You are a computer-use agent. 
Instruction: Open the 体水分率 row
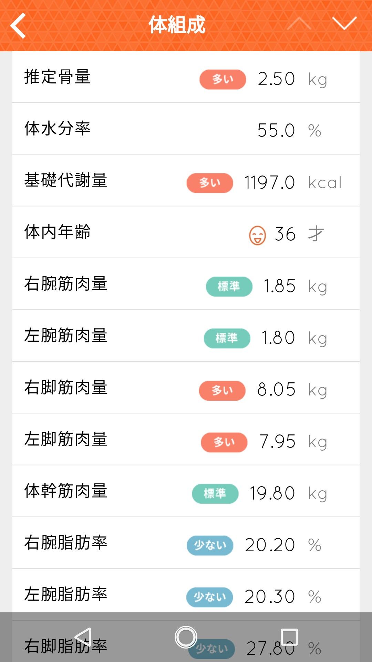186,129
